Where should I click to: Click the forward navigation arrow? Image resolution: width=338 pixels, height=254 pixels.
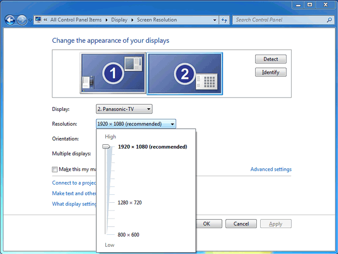(22, 20)
